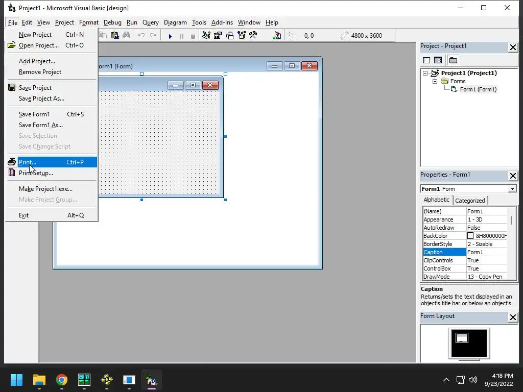Viewport: 523px width, 392px height.
Task: Open the Format menu
Action: pyautogui.click(x=89, y=22)
